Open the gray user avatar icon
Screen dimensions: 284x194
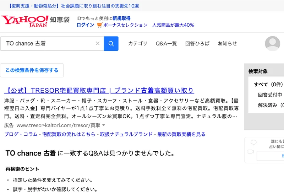point(272,43)
